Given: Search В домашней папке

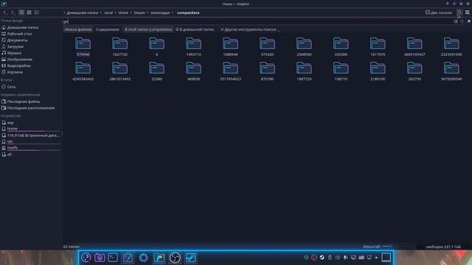Looking at the screenshot, I should (x=195, y=29).
